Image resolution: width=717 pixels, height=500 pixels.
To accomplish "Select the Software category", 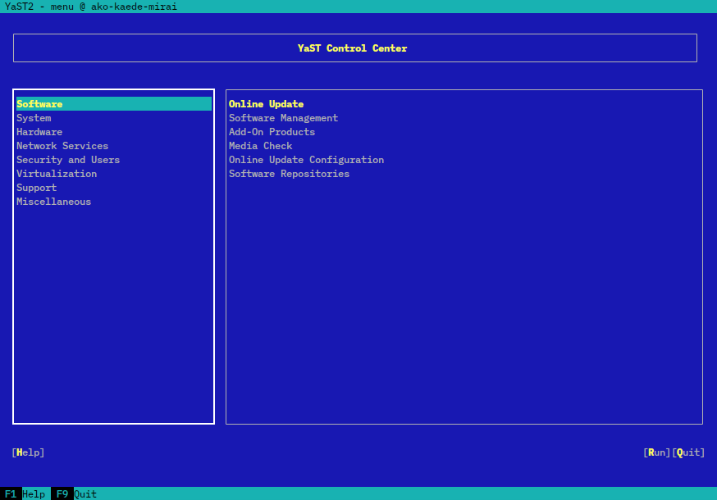I will pos(39,104).
